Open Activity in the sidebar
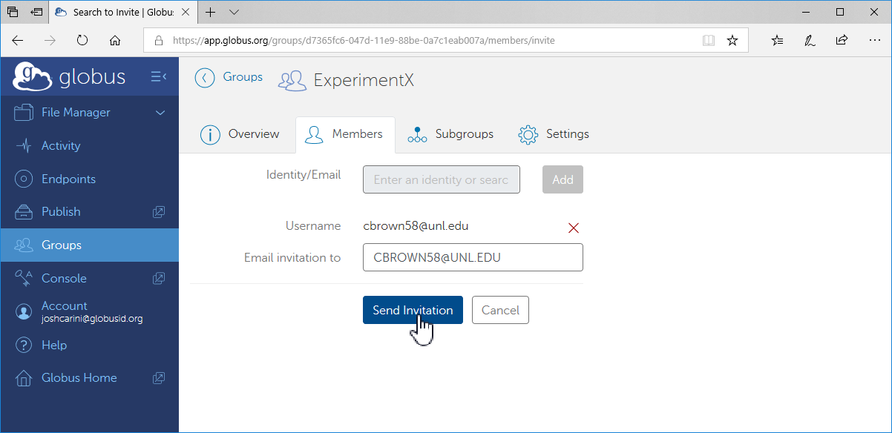 tap(61, 146)
